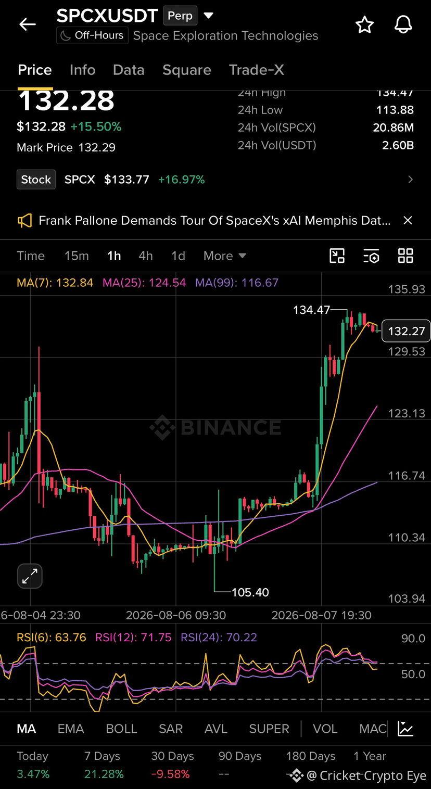The image size is (431, 789).
Task: Switch to the Data tab
Action: pyautogui.click(x=129, y=70)
